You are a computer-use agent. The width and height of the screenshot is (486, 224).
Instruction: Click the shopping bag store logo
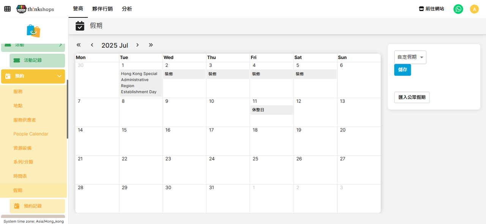pos(33,31)
